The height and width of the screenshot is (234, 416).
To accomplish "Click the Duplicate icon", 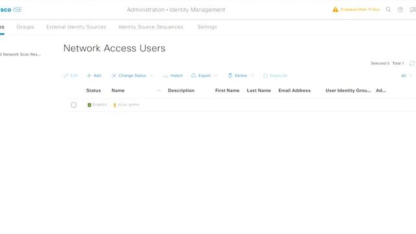I will [265, 75].
